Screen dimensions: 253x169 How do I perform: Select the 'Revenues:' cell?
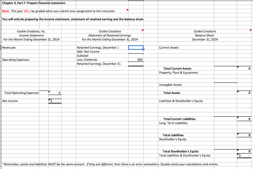click(x=20, y=47)
